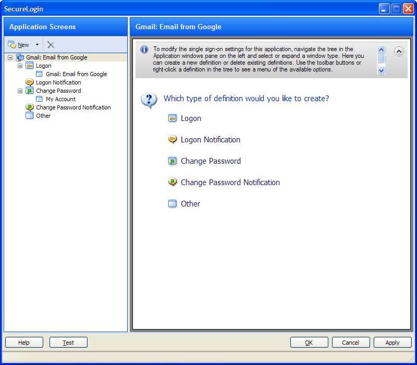Click the Other window icon in right pane

(x=173, y=204)
